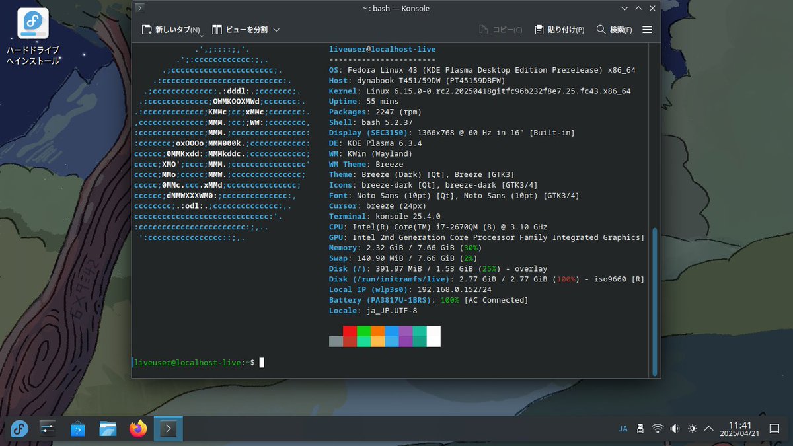Click the white color block
793x446 pixels.
click(434, 336)
